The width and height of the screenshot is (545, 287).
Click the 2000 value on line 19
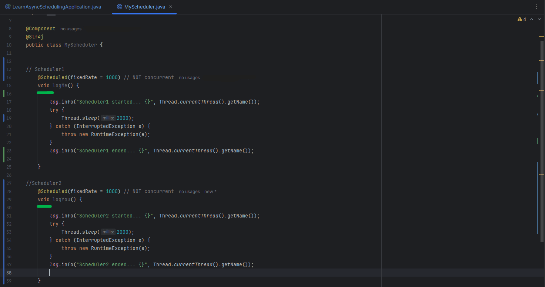coord(122,118)
